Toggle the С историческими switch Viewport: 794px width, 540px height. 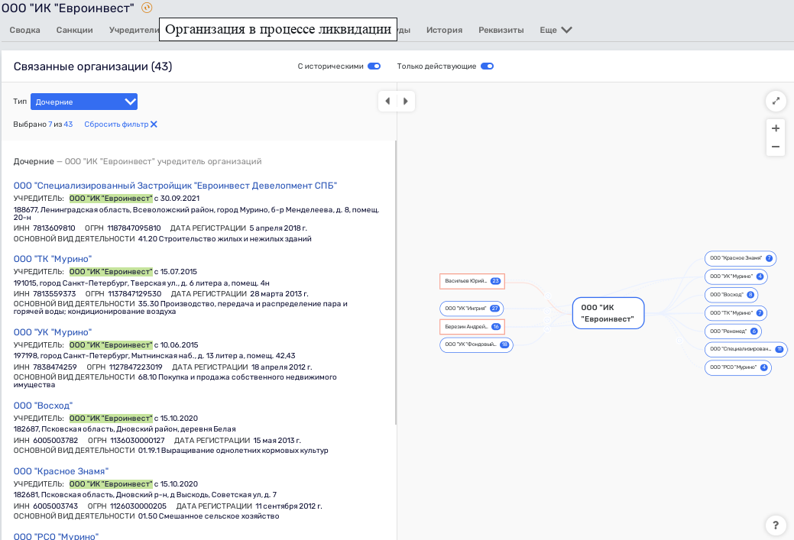click(x=374, y=66)
